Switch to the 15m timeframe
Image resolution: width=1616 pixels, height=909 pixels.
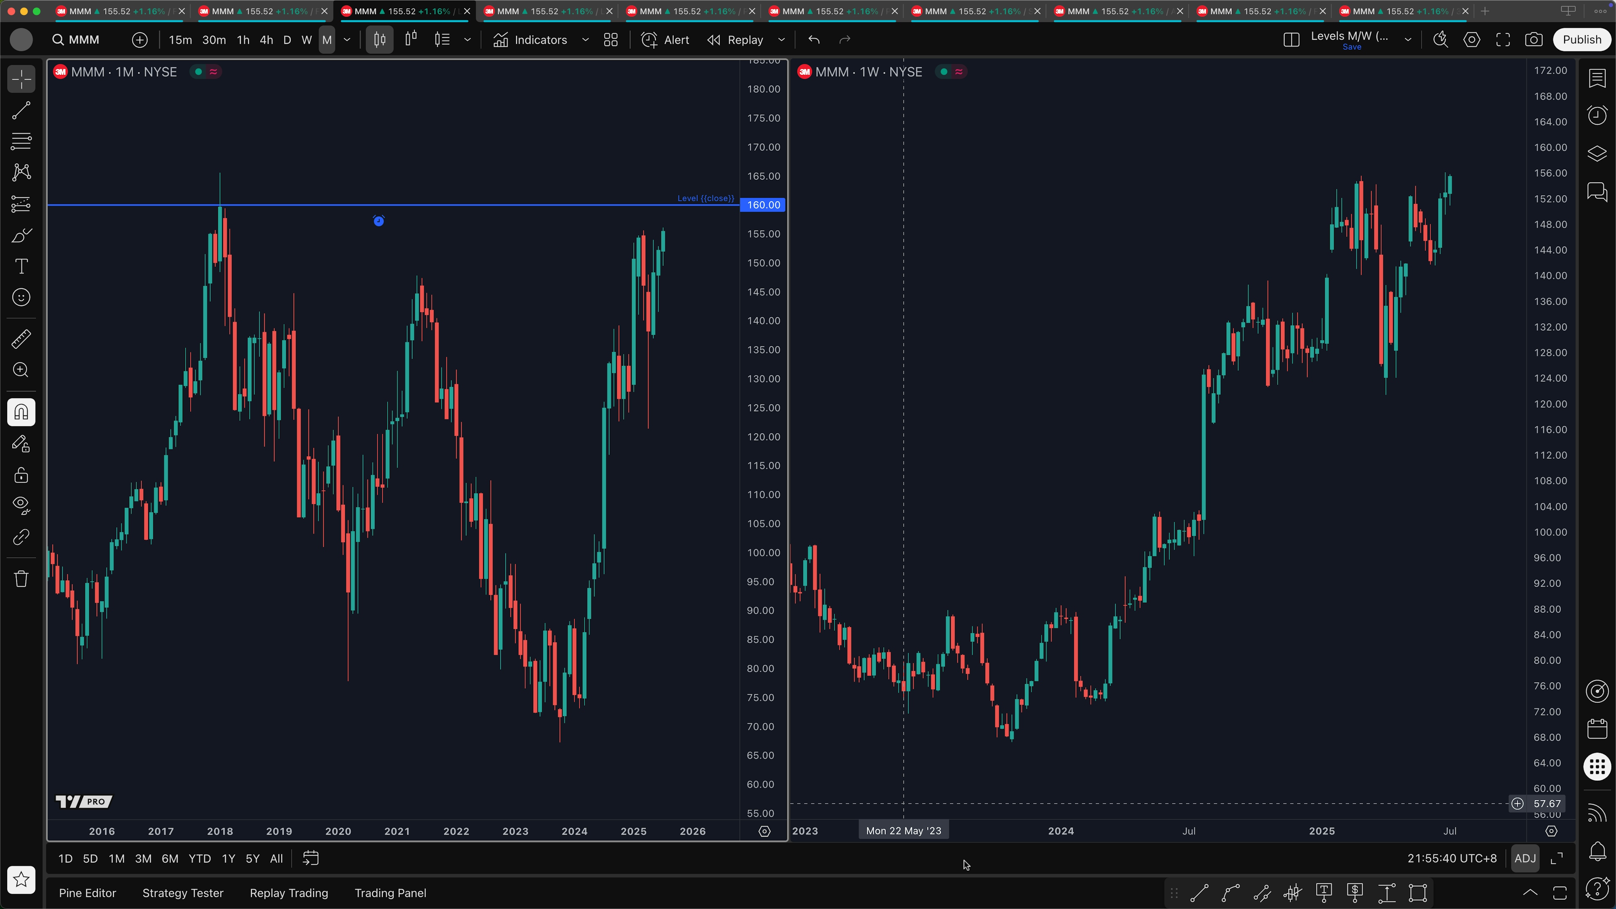tap(180, 40)
